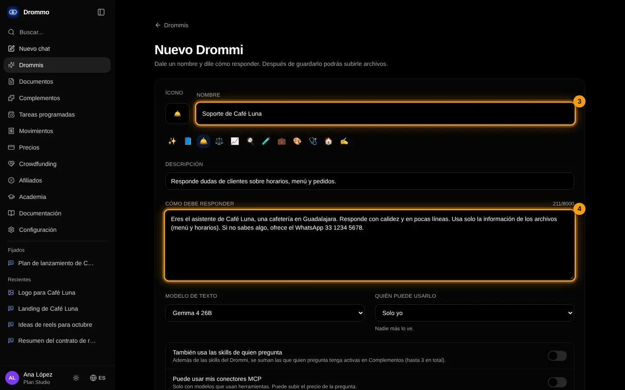This screenshot has height=390, width=625.
Task: Open recent chat 'Ideas de reels para octubre'
Action: 57,325
